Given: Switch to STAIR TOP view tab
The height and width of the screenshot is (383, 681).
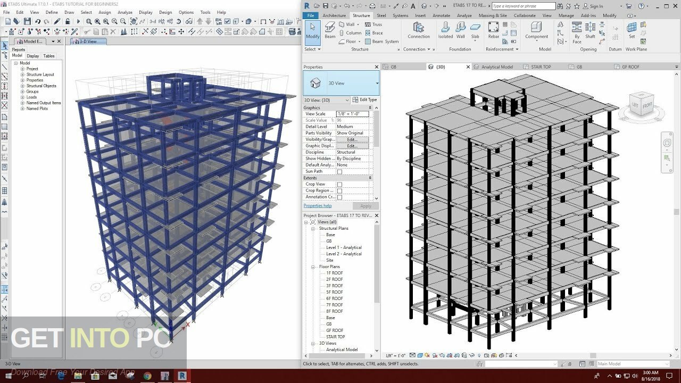Looking at the screenshot, I should click(541, 67).
